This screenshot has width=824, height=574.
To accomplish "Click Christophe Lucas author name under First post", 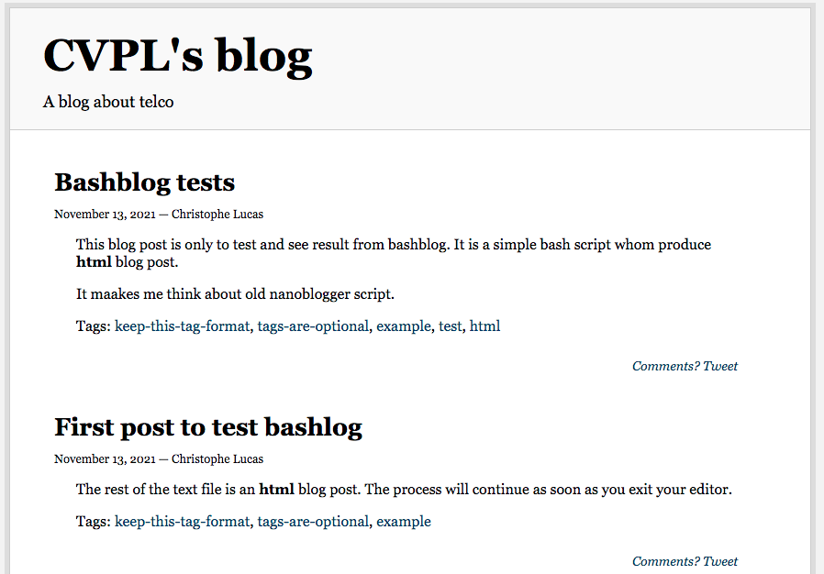I will point(217,459).
